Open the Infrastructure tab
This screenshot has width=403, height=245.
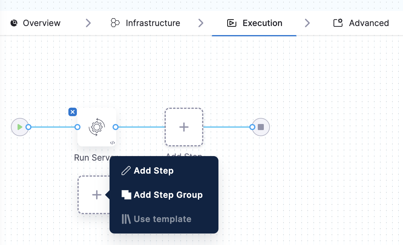click(x=145, y=23)
